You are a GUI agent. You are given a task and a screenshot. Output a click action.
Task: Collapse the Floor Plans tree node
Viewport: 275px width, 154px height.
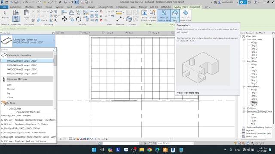click(244, 61)
